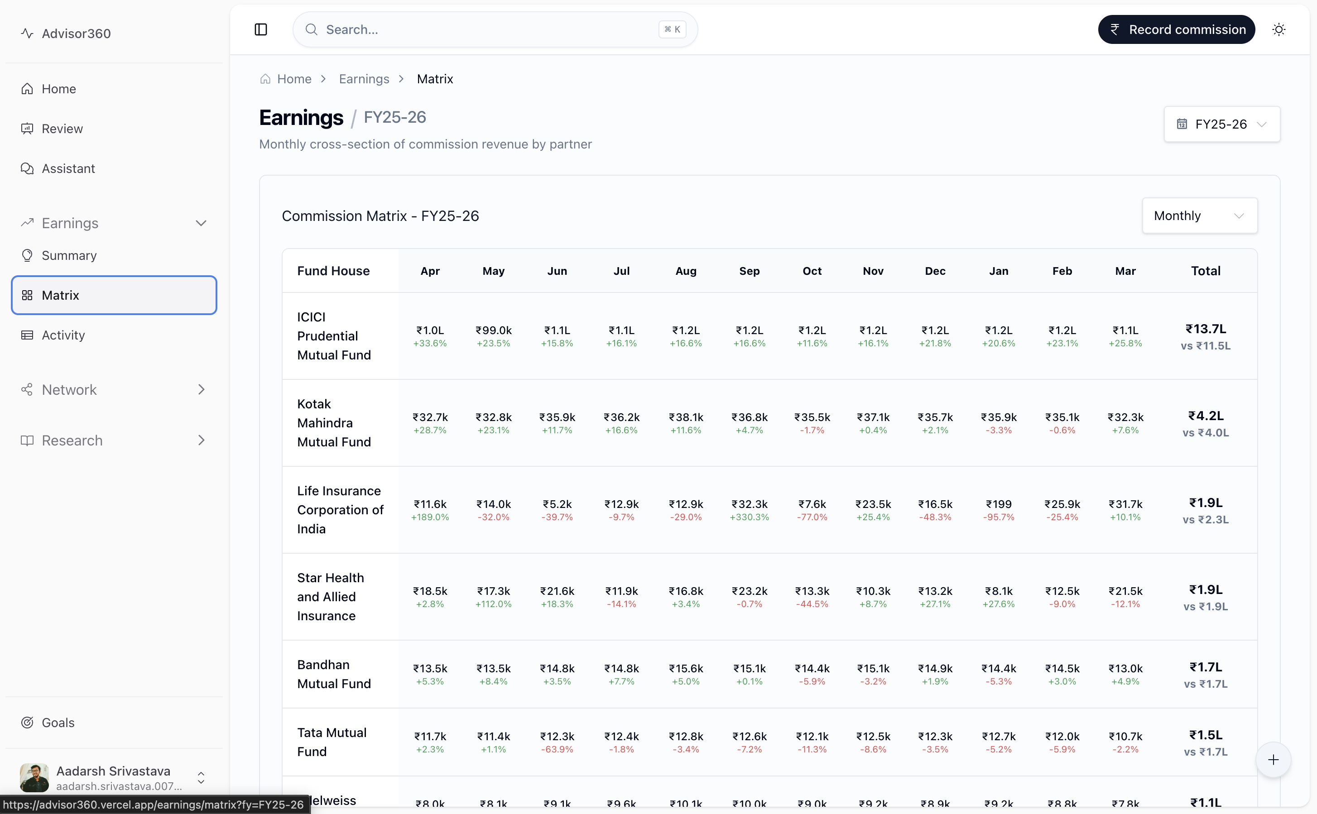
Task: Collapse the Earnings section chevron
Action: (201, 223)
